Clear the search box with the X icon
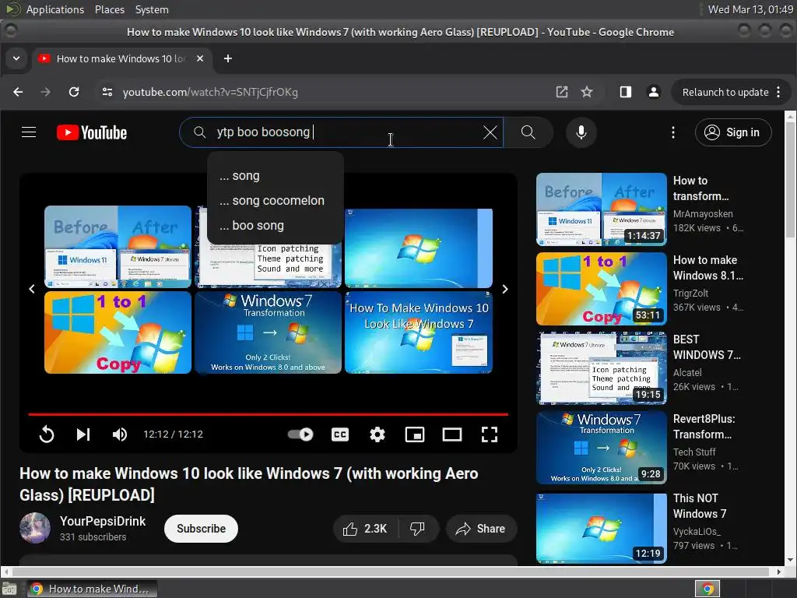The height and width of the screenshot is (598, 797). click(x=490, y=132)
